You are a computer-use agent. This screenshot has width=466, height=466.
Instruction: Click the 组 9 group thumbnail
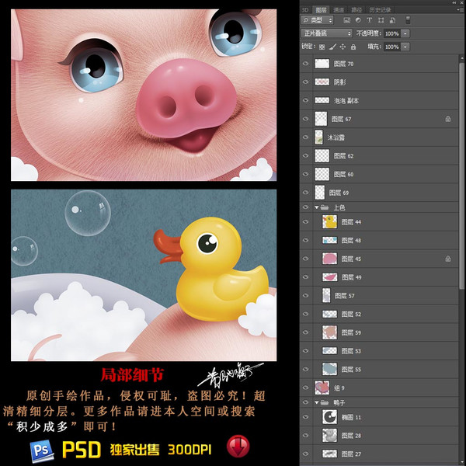322,388
